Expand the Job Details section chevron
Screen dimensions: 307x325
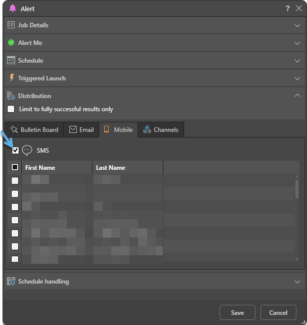(297, 25)
